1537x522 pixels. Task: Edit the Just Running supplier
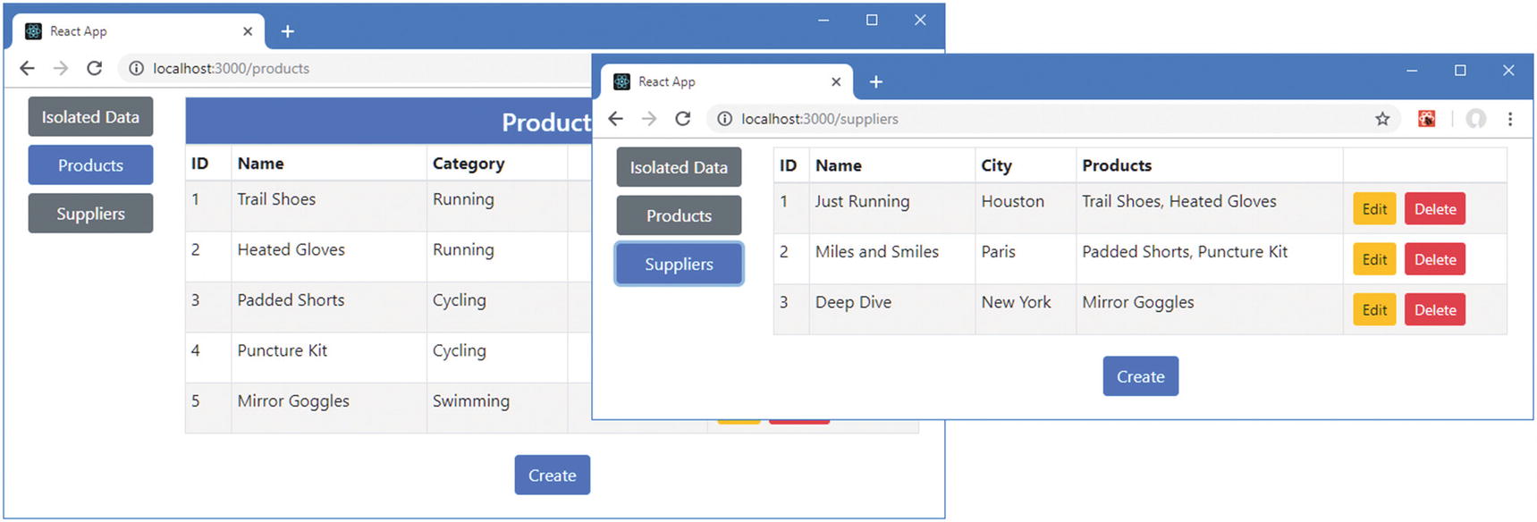pyautogui.click(x=1373, y=209)
